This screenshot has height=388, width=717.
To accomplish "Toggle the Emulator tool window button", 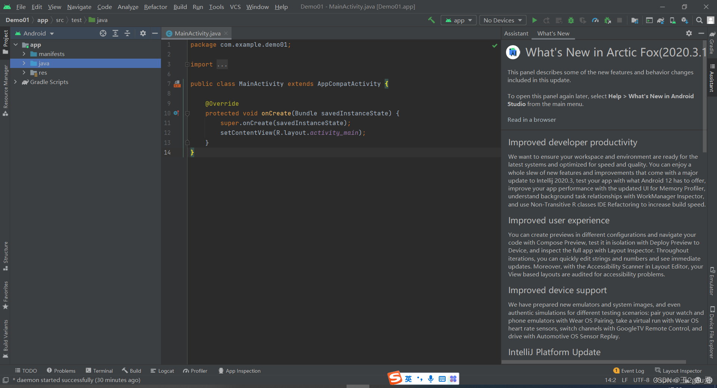I will [x=712, y=281].
